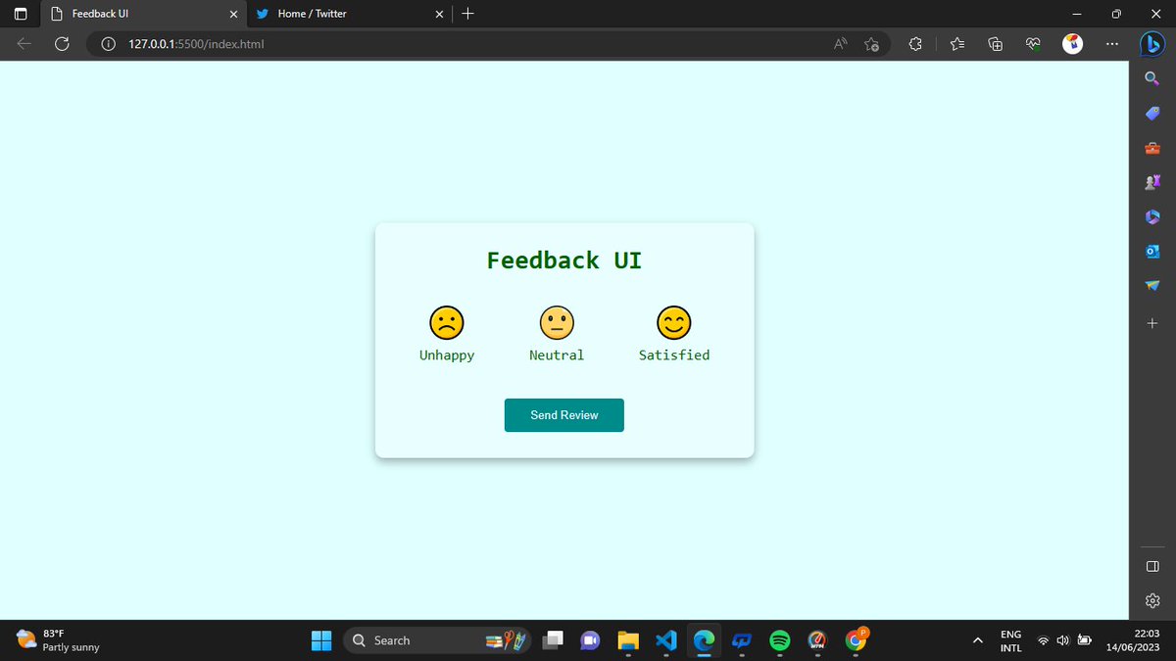Click the Feedback UI heading
The image size is (1176, 661).
(564, 260)
